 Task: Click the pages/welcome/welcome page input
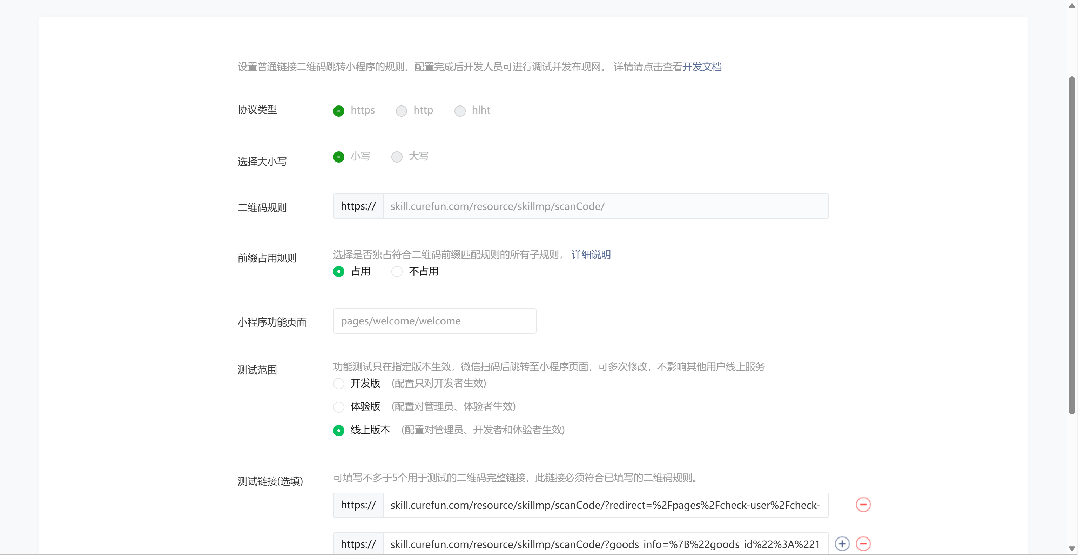coord(434,321)
